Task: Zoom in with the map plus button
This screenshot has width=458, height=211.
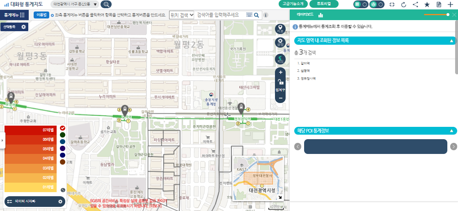Action: 280,72
